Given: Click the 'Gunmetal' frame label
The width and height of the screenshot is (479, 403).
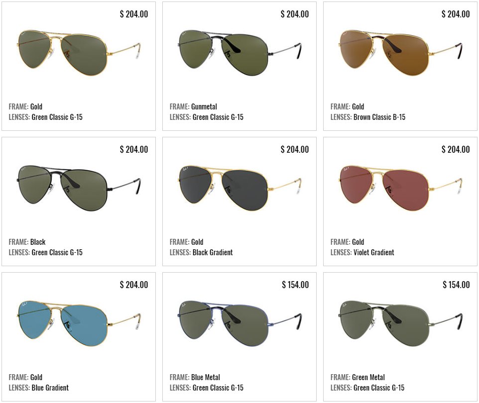Looking at the screenshot, I should [204, 107].
